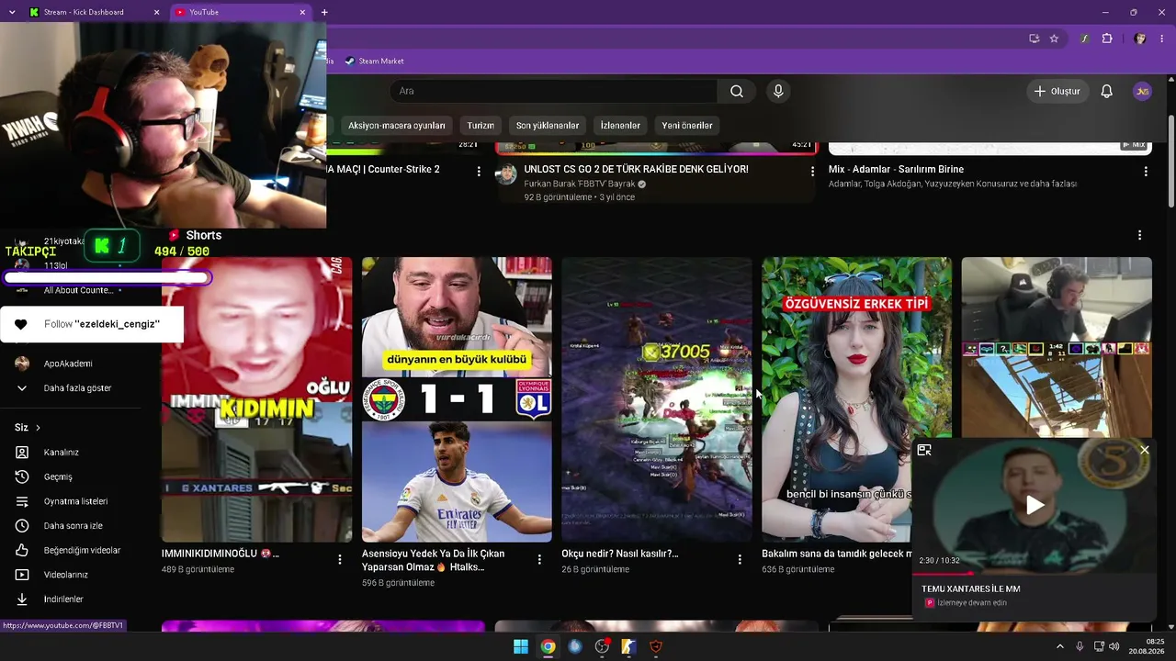Open options for Okçu nedir short

740,559
